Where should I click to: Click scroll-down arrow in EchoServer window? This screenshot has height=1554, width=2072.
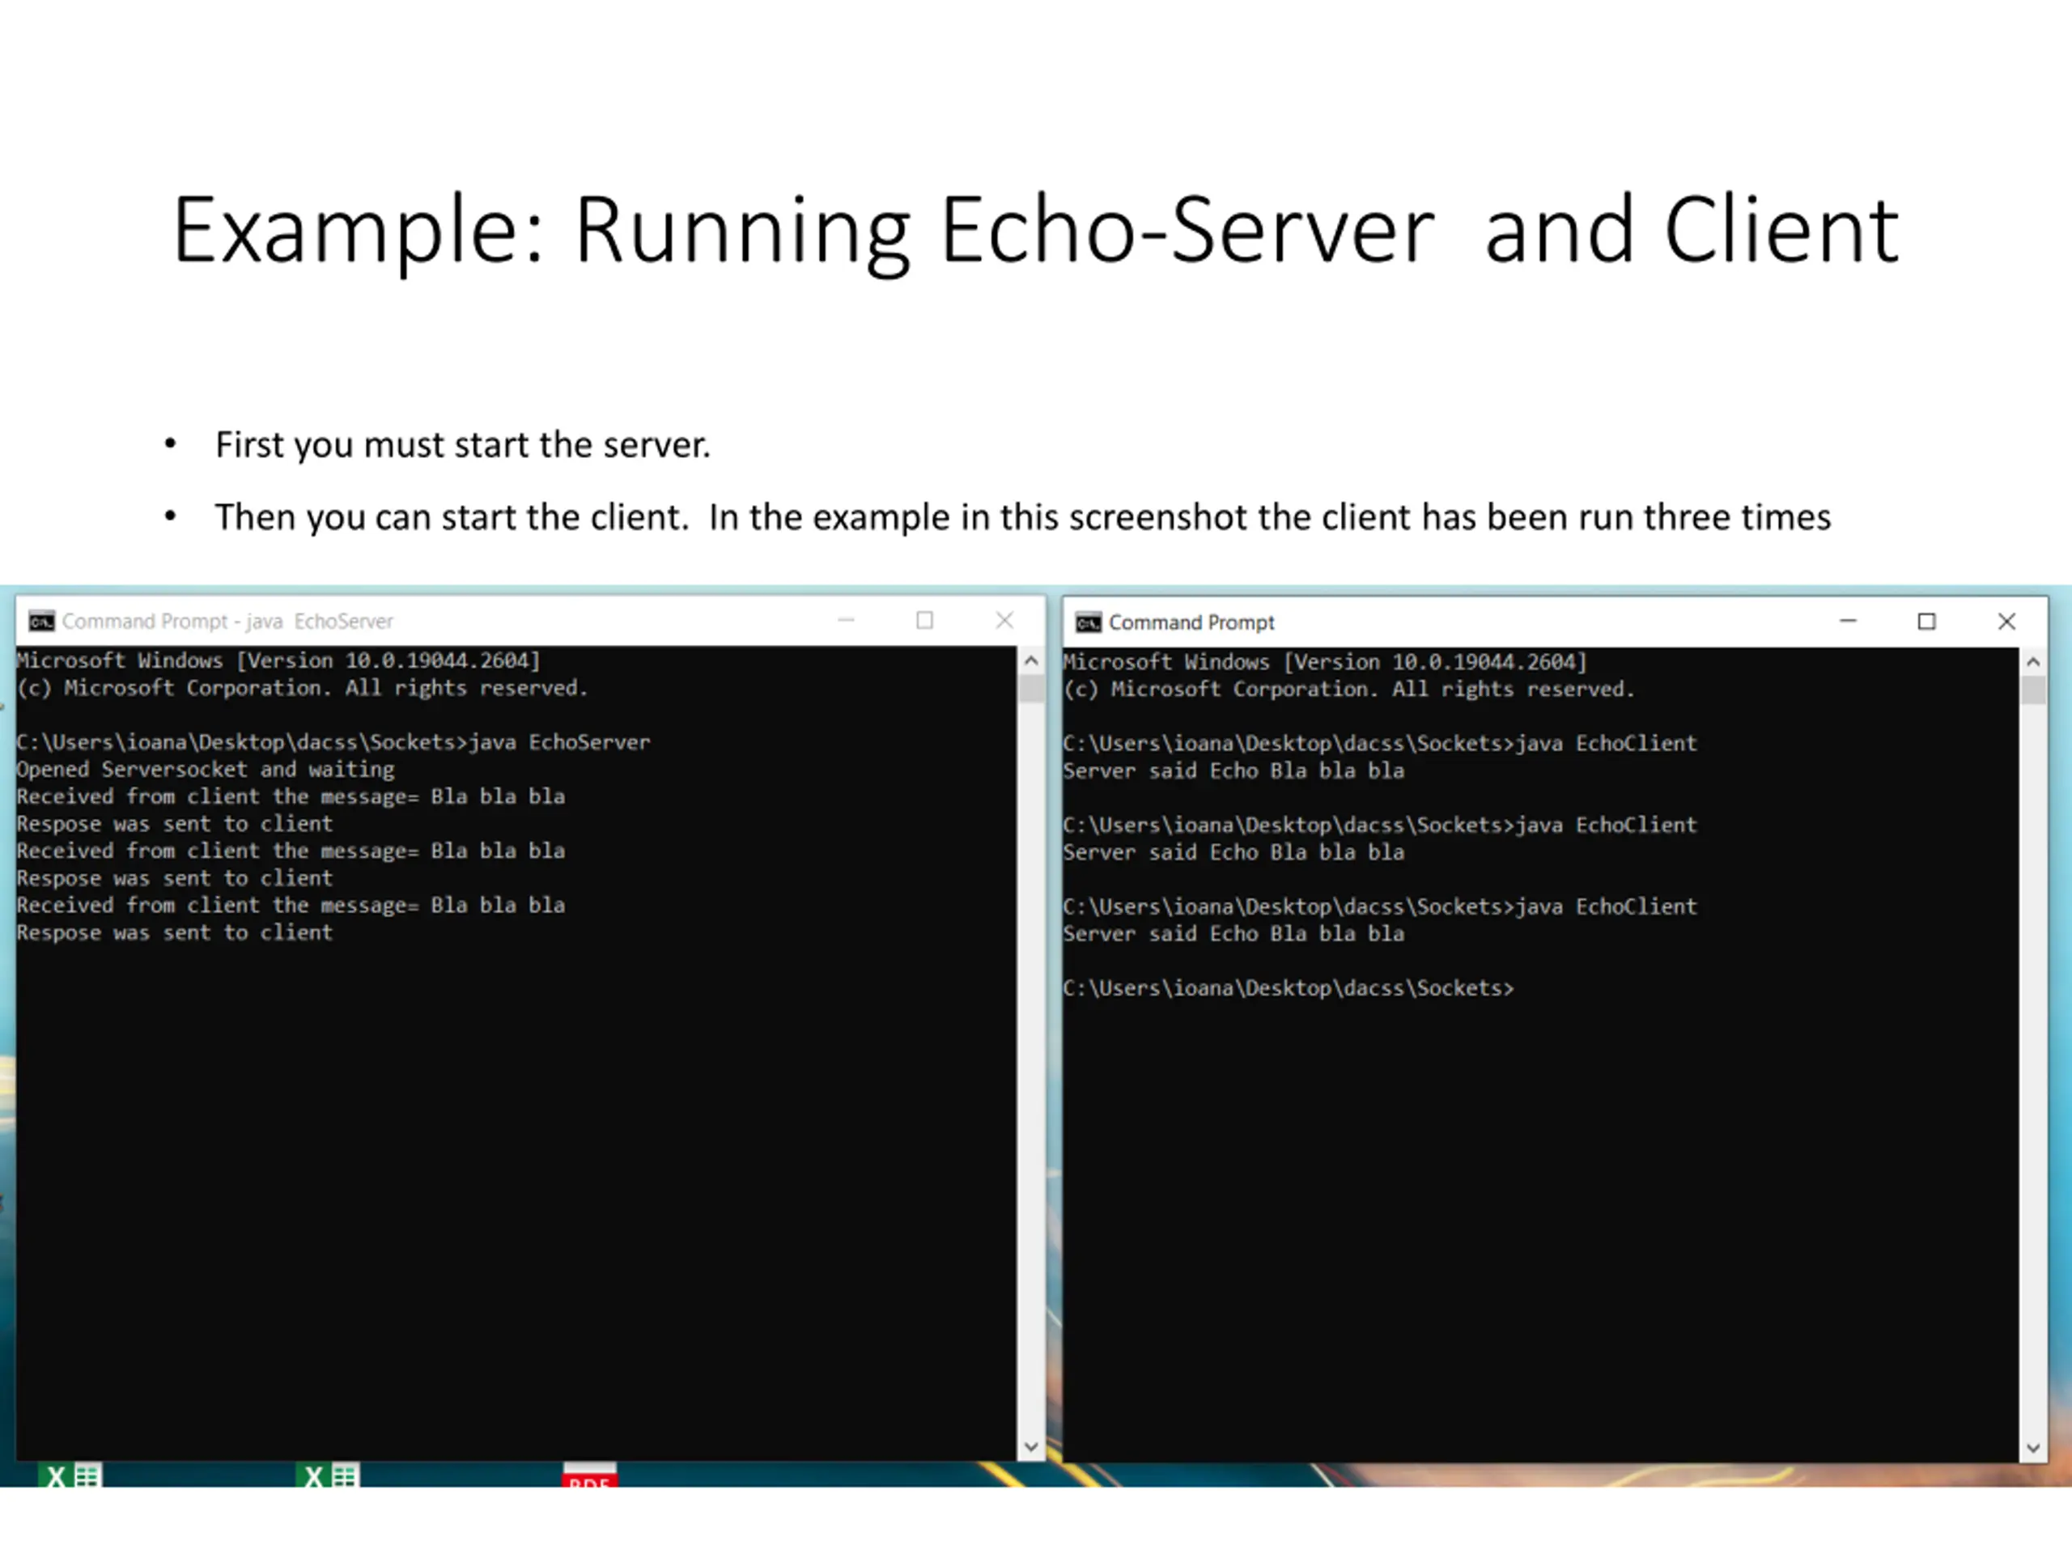click(1031, 1447)
